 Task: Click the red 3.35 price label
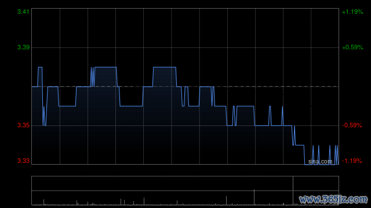pyautogui.click(x=23, y=125)
